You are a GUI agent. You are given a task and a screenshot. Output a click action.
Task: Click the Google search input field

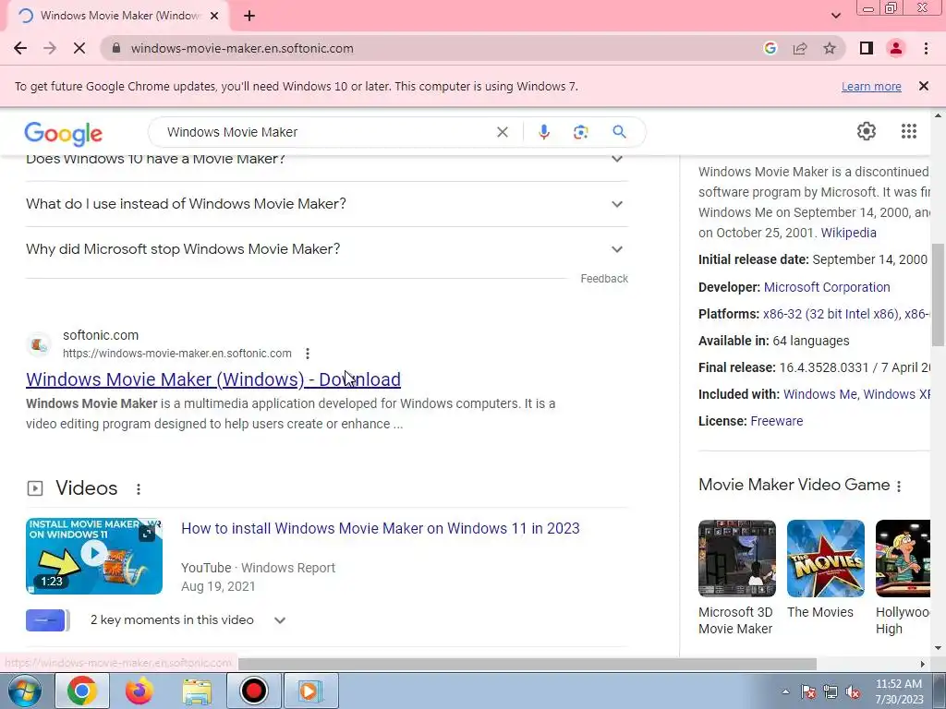(x=326, y=132)
